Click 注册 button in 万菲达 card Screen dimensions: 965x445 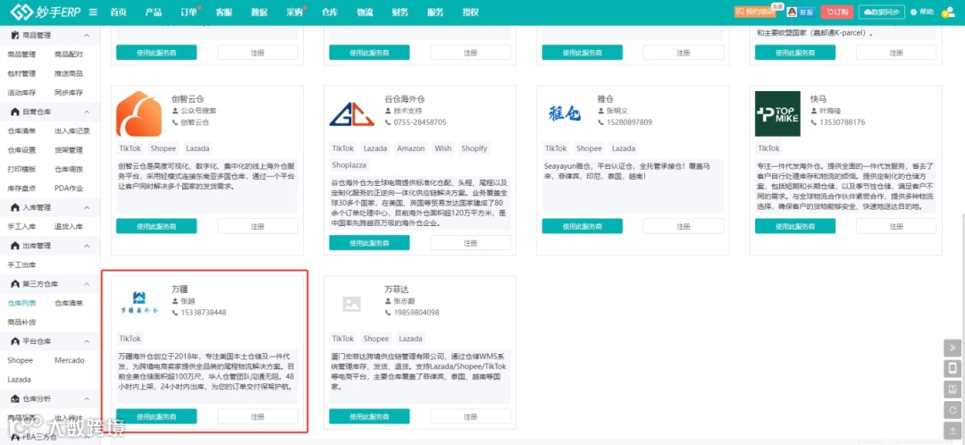tap(470, 416)
